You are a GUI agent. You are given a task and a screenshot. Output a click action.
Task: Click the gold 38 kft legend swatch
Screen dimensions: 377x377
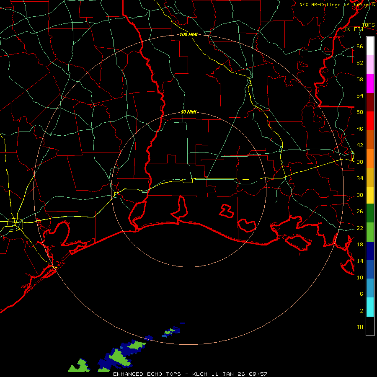click(x=370, y=177)
